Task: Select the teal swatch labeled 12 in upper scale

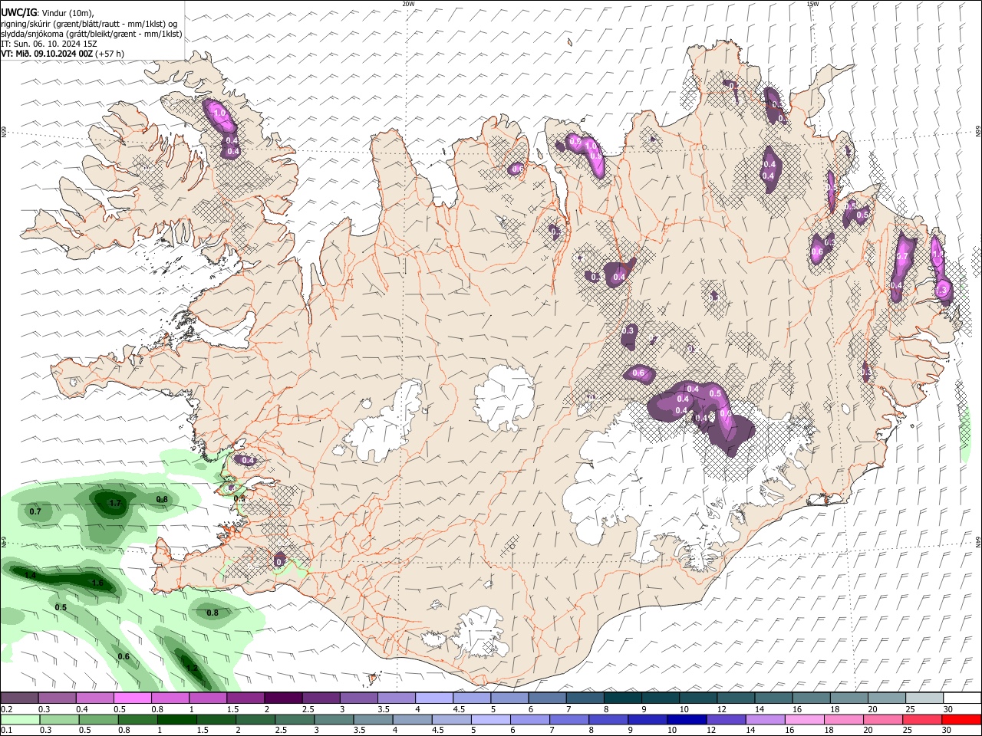Action: (x=735, y=698)
